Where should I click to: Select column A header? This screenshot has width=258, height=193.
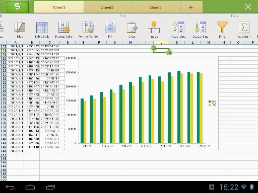coord(15,42)
